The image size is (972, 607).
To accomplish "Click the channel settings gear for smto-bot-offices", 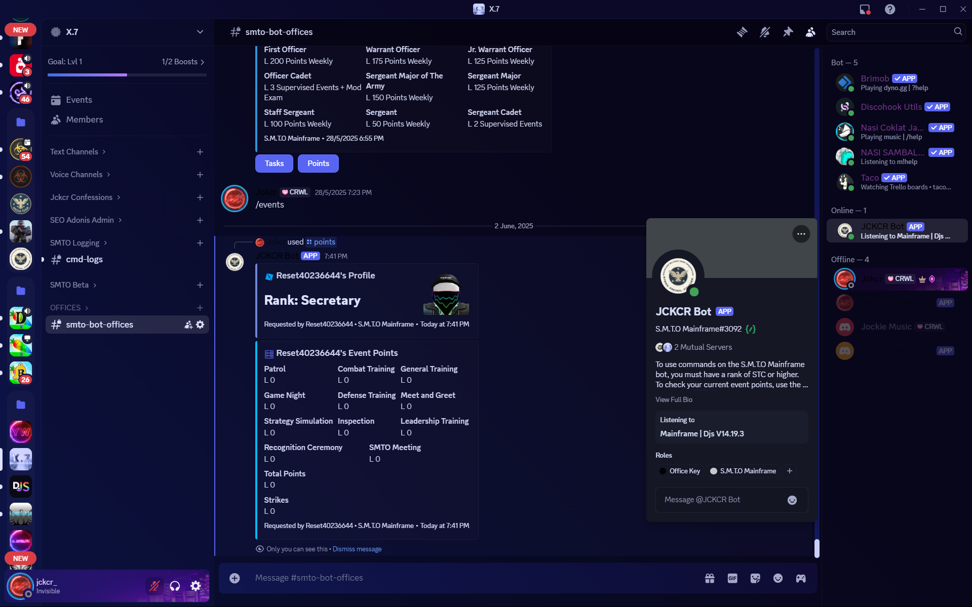I will tap(201, 325).
